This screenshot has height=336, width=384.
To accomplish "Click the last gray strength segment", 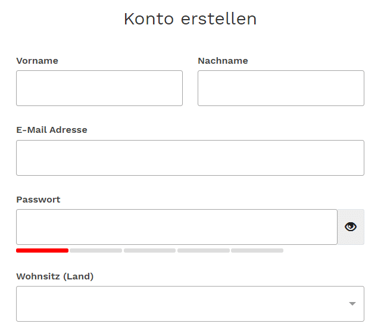I will (x=257, y=250).
